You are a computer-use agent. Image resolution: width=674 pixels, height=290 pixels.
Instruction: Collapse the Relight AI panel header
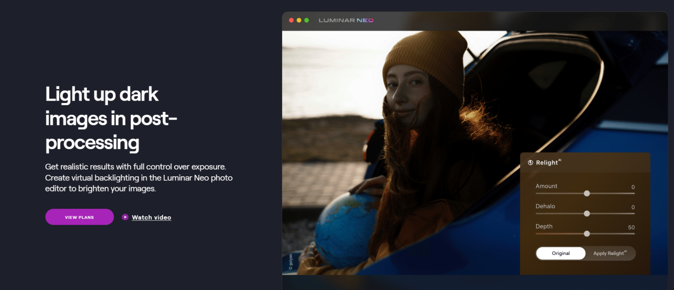point(585,162)
